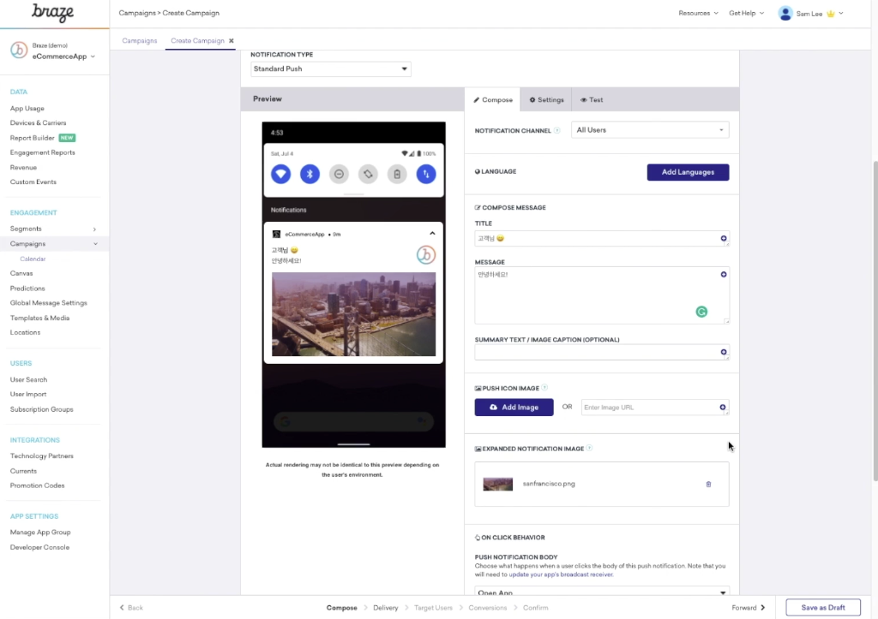The height and width of the screenshot is (619, 878).
Task: Open update your app's broadcast receiver link
Action: click(561, 574)
